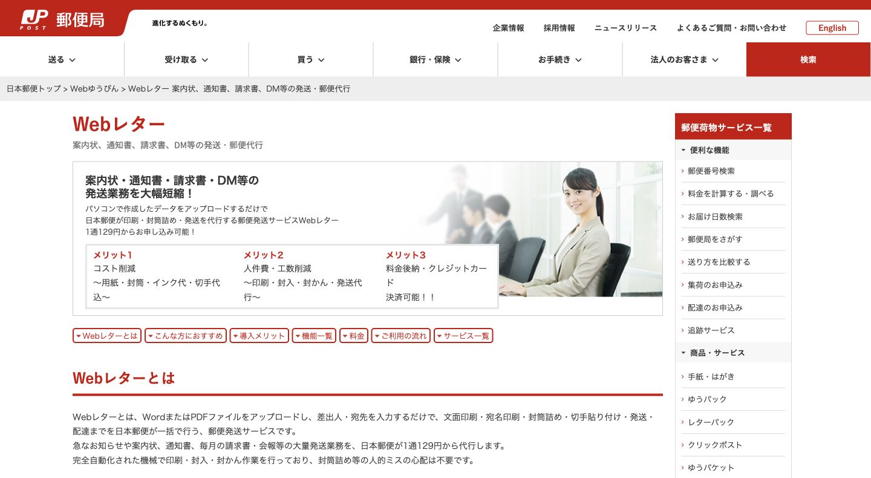The width and height of the screenshot is (871, 478).
Task: Go to 日本郵便トップ breadcrumb
Action: pyautogui.click(x=34, y=89)
